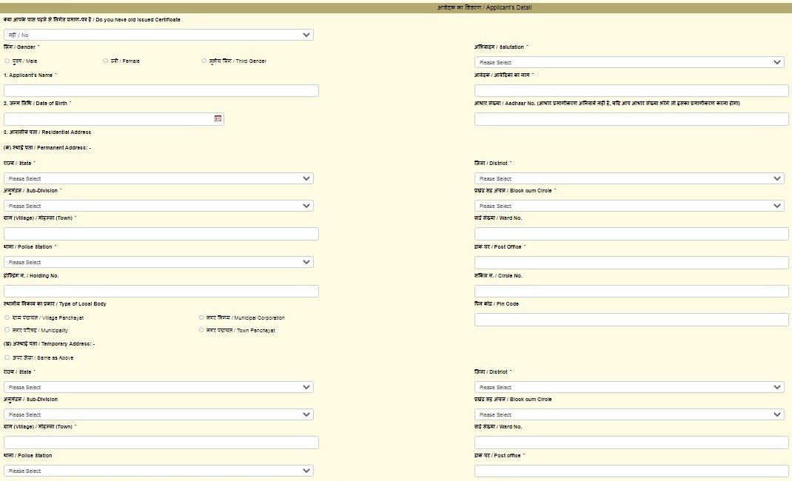
Task: Expand Temporary Address Block cum Circle dropdown
Action: coord(629,414)
